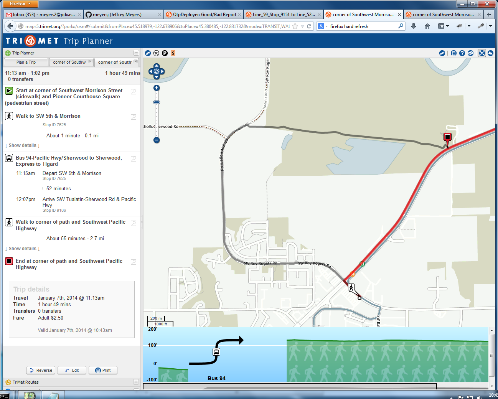Screen dimensions: 498x399
Task: Zoom to Bus 94 leg magnifier icon
Action: coord(134,159)
